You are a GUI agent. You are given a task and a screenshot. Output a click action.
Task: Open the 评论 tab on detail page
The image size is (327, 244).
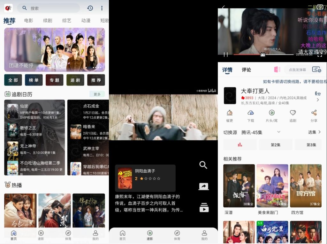(246, 70)
